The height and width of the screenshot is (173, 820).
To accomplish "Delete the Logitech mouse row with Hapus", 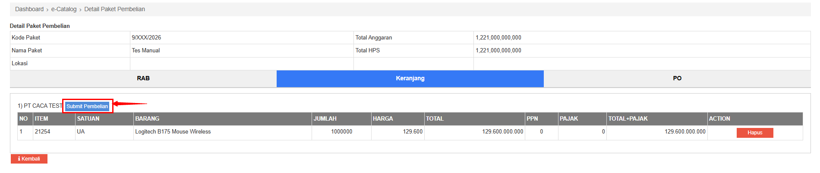I will (754, 133).
